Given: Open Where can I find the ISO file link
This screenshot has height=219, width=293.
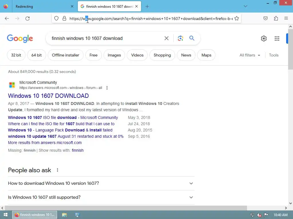Looking at the screenshot, I should click(x=61, y=124).
